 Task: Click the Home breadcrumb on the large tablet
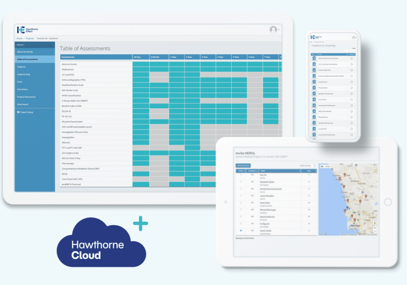coord(20,38)
